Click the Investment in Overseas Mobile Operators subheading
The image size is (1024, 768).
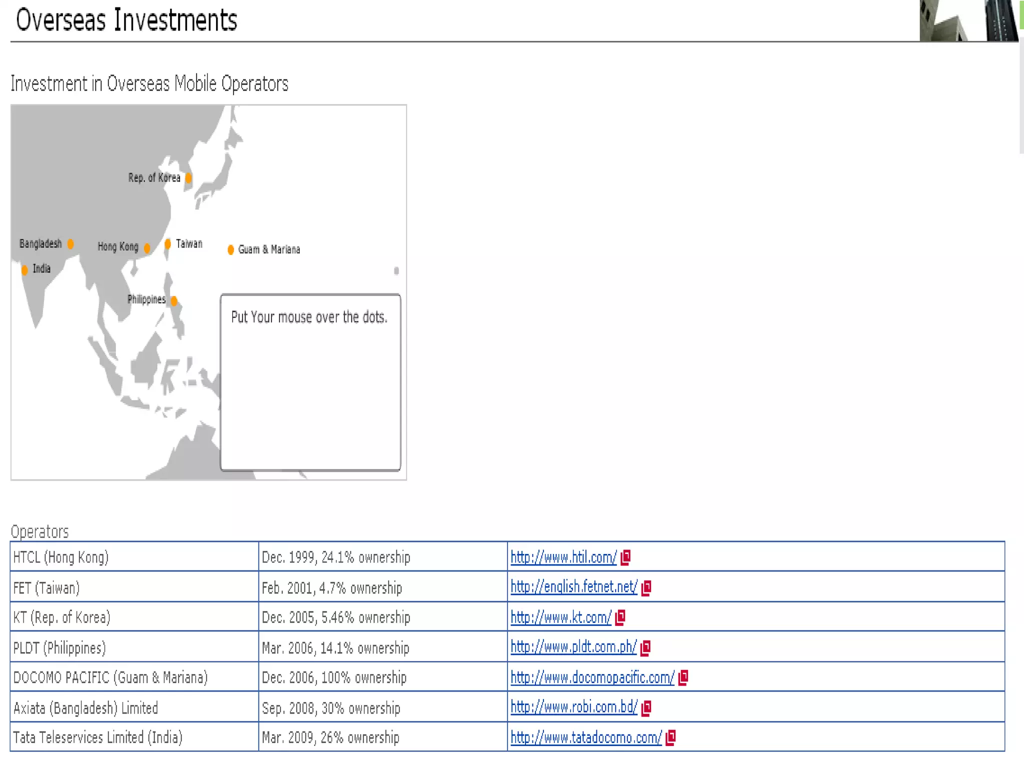(149, 83)
